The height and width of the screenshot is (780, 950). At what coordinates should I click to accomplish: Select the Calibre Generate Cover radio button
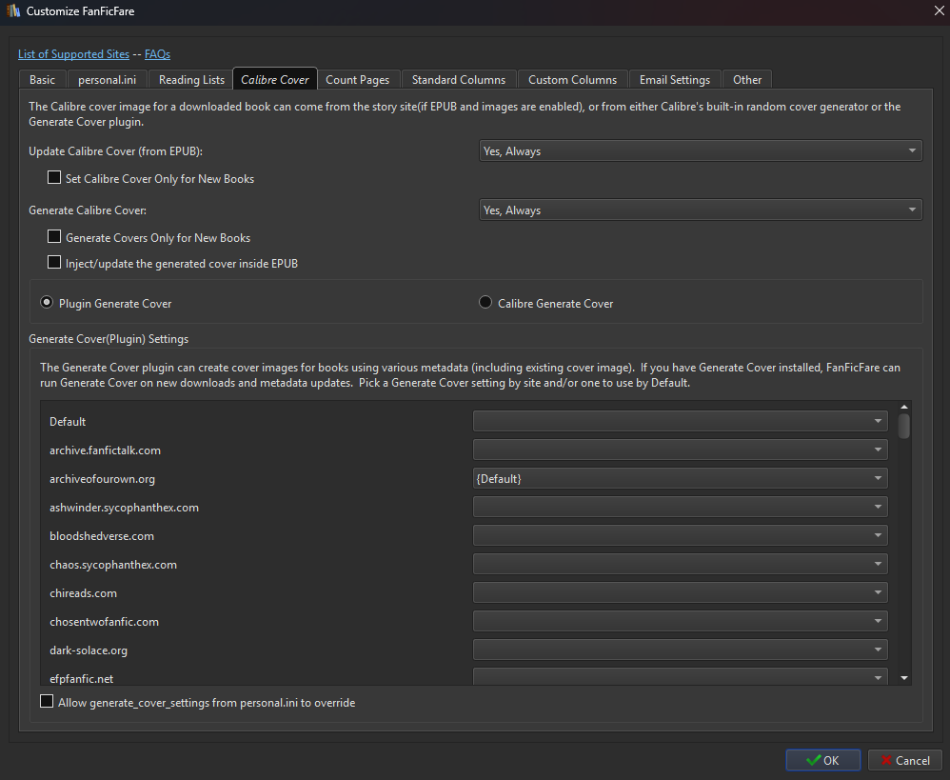(x=485, y=303)
